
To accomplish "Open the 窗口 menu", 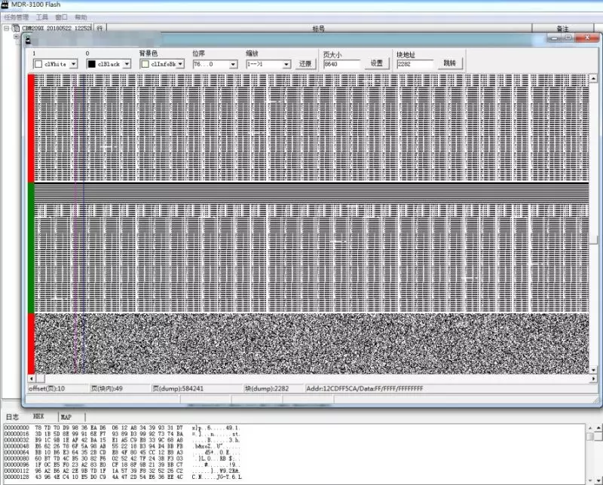I will [x=61, y=17].
